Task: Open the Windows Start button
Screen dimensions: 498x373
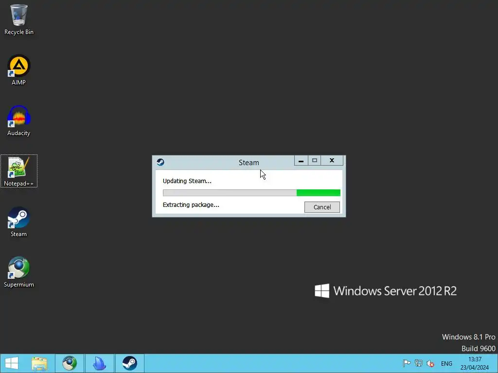Action: coord(12,363)
